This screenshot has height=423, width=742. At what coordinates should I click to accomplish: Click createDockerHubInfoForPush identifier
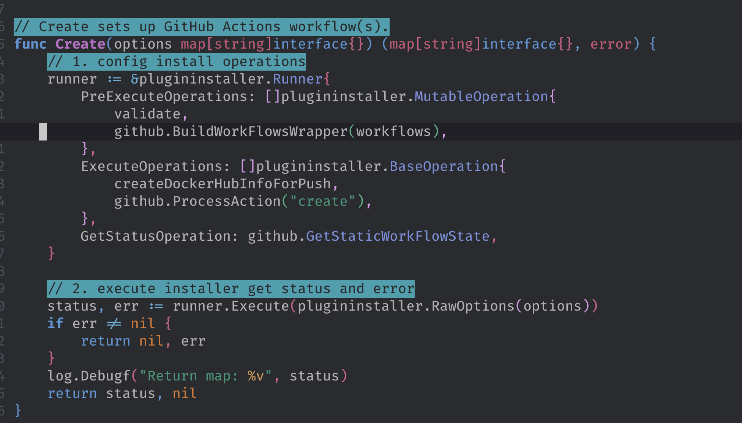pos(223,184)
